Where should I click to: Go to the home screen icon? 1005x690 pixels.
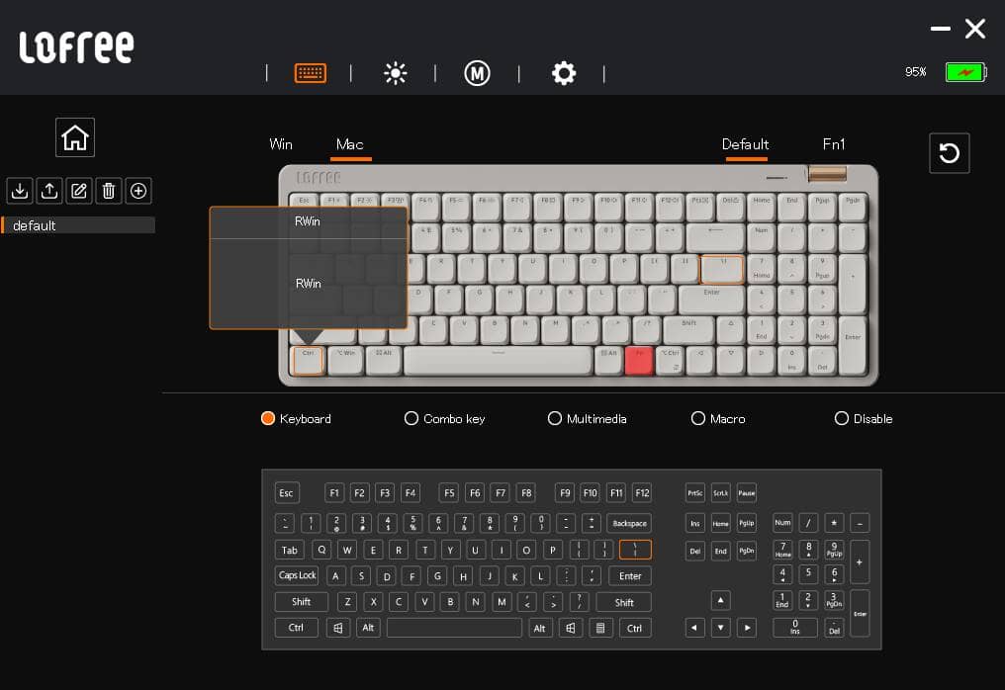pyautogui.click(x=75, y=137)
